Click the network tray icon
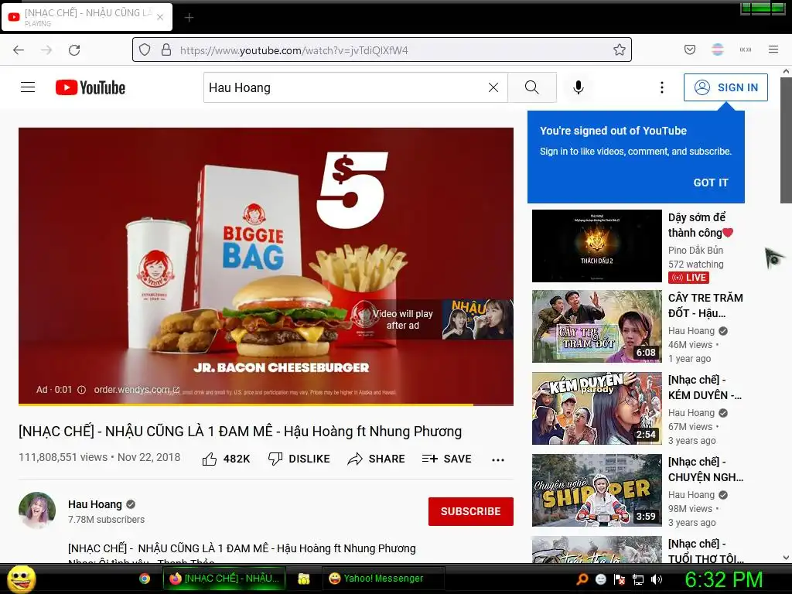Image resolution: width=792 pixels, height=594 pixels. [638, 579]
